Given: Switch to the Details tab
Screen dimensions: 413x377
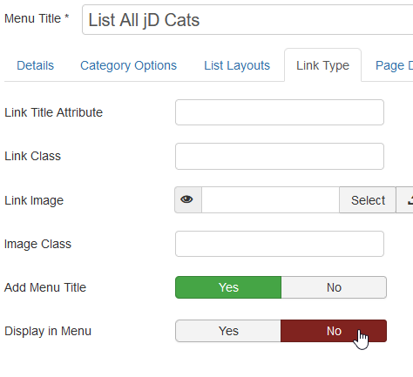Looking at the screenshot, I should (36, 65).
